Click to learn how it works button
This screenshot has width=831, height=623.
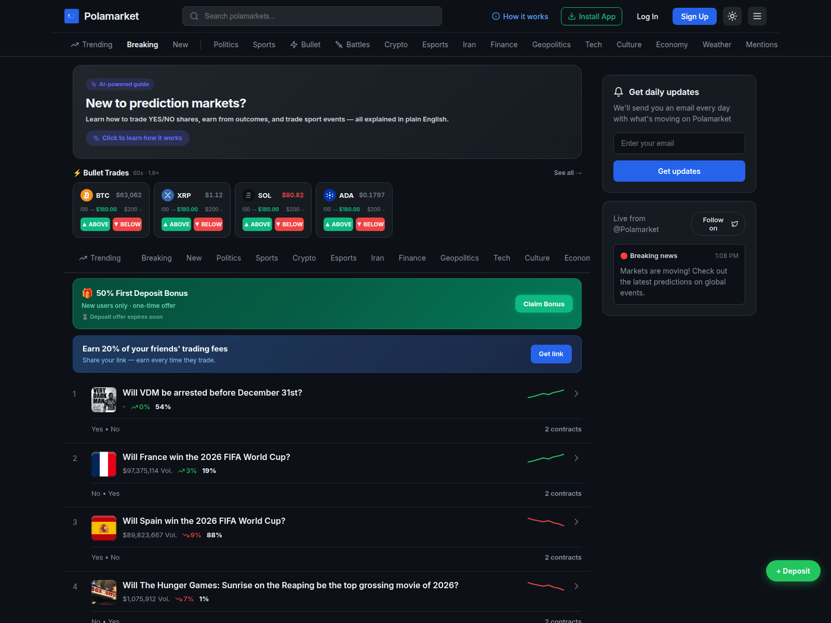[x=138, y=138]
